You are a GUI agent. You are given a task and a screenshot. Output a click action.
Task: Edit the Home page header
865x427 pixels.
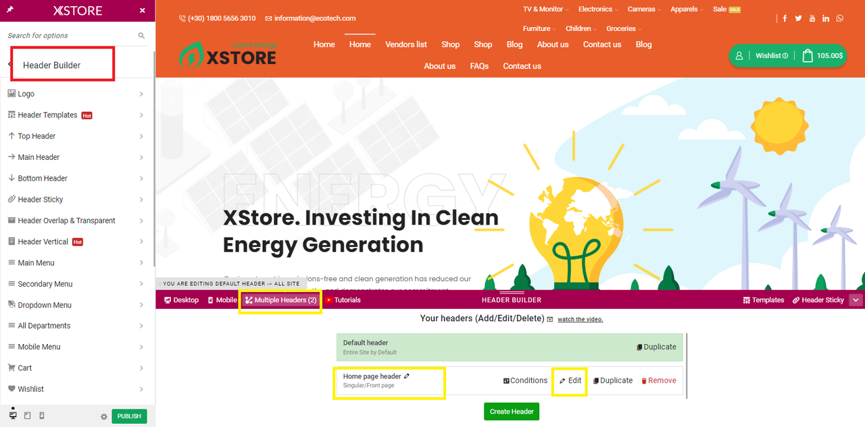pos(570,380)
